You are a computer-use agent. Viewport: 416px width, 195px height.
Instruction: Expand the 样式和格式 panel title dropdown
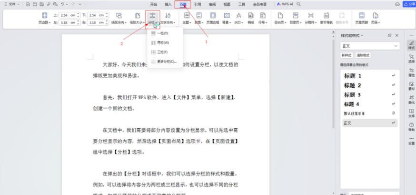(362, 36)
